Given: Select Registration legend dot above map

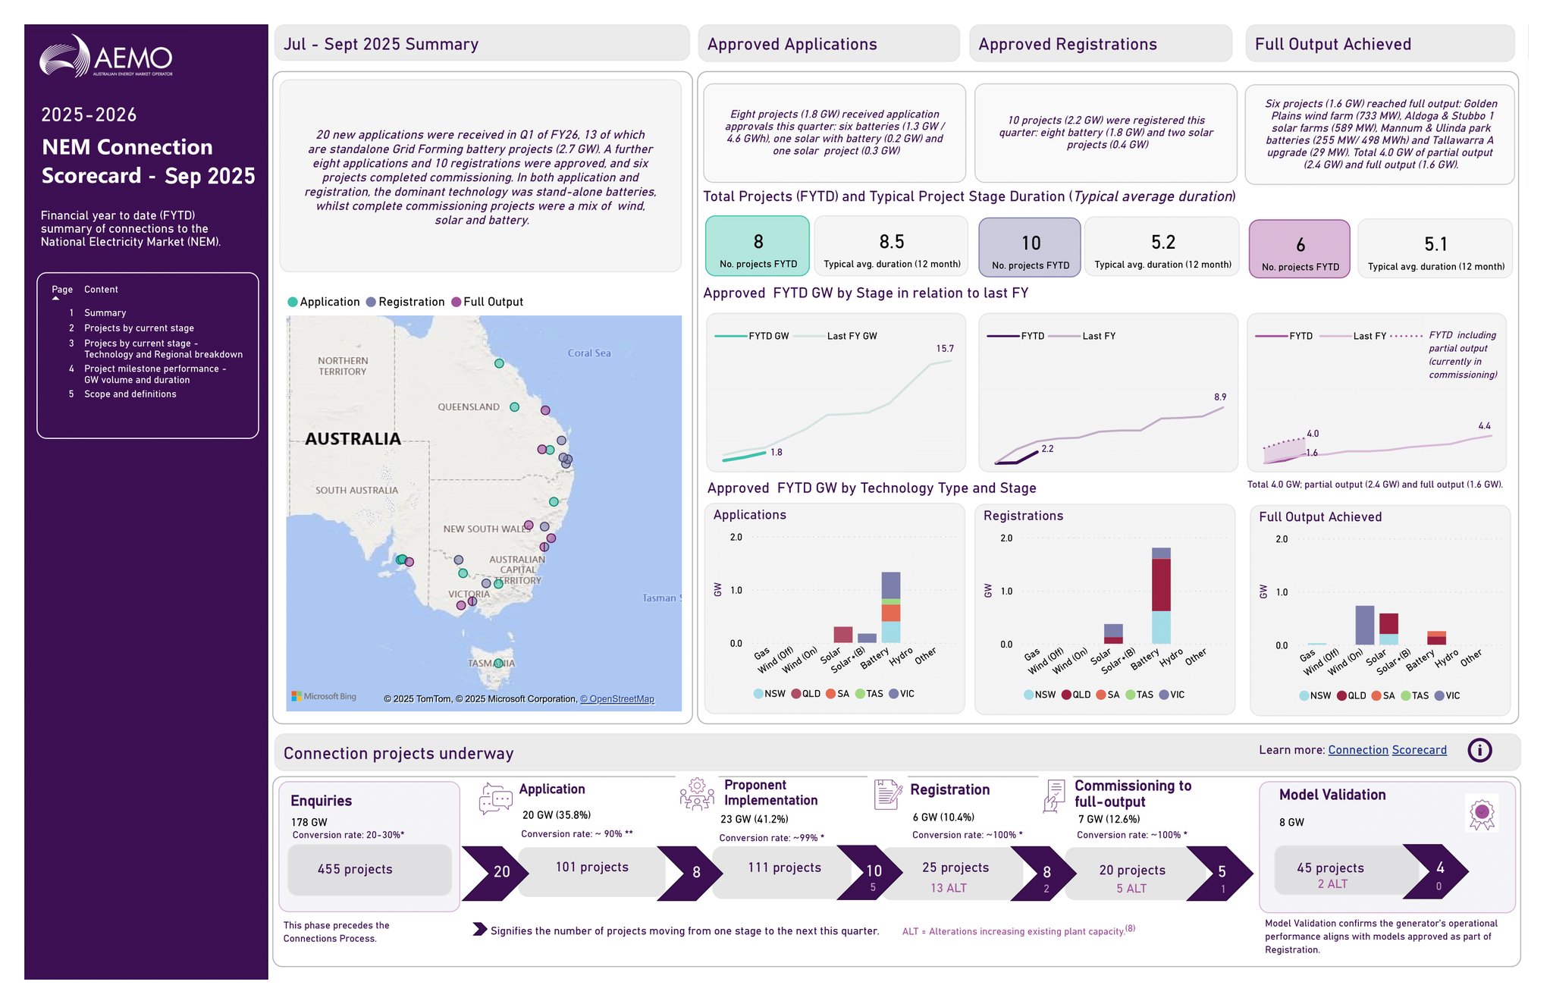Looking at the screenshot, I should (x=371, y=302).
